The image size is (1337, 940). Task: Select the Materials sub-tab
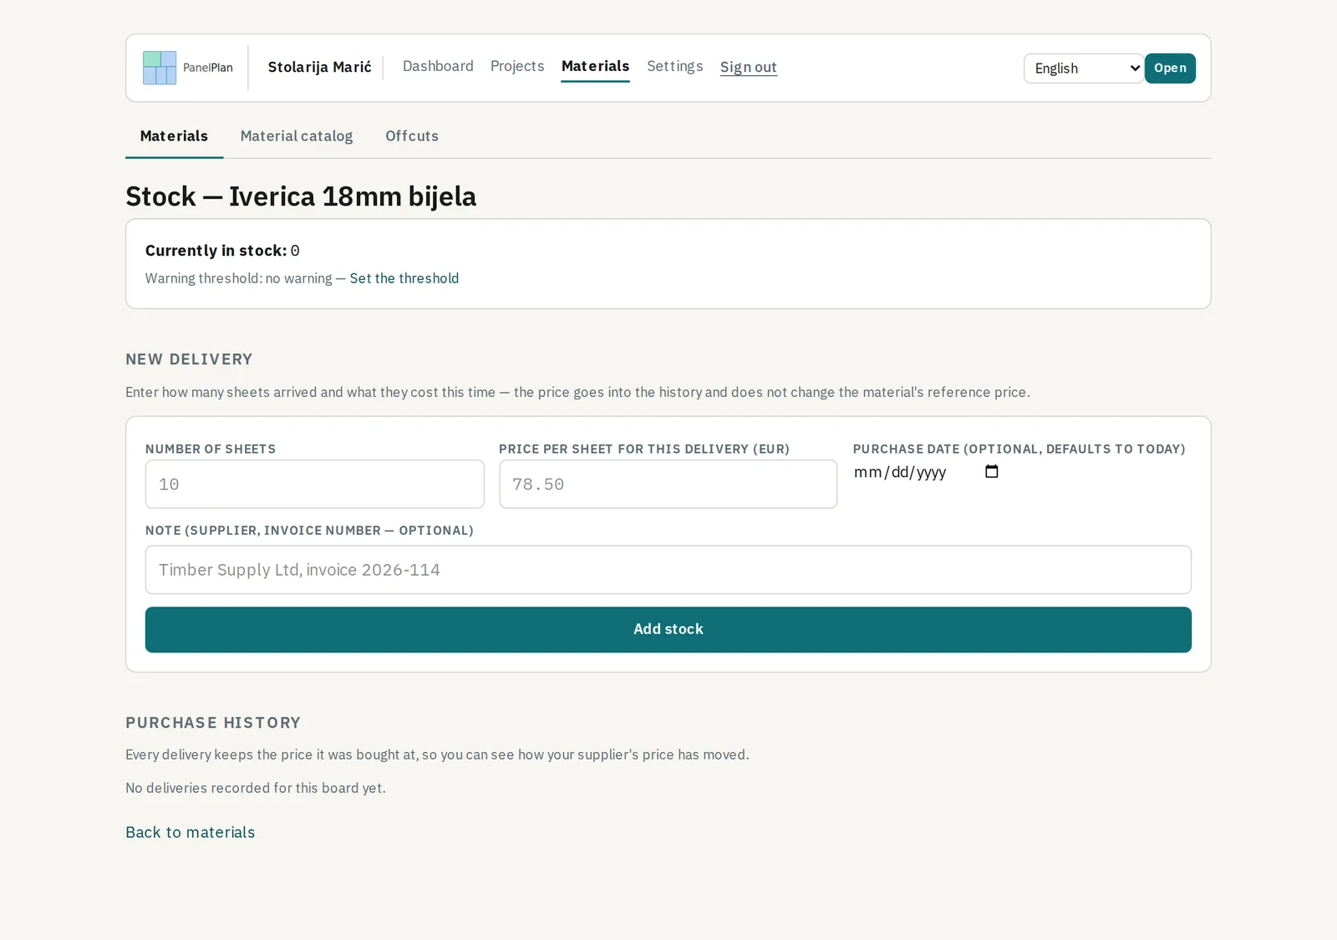pos(174,136)
